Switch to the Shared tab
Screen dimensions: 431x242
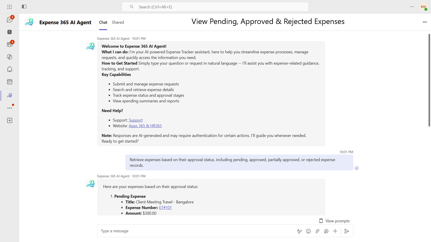point(118,22)
